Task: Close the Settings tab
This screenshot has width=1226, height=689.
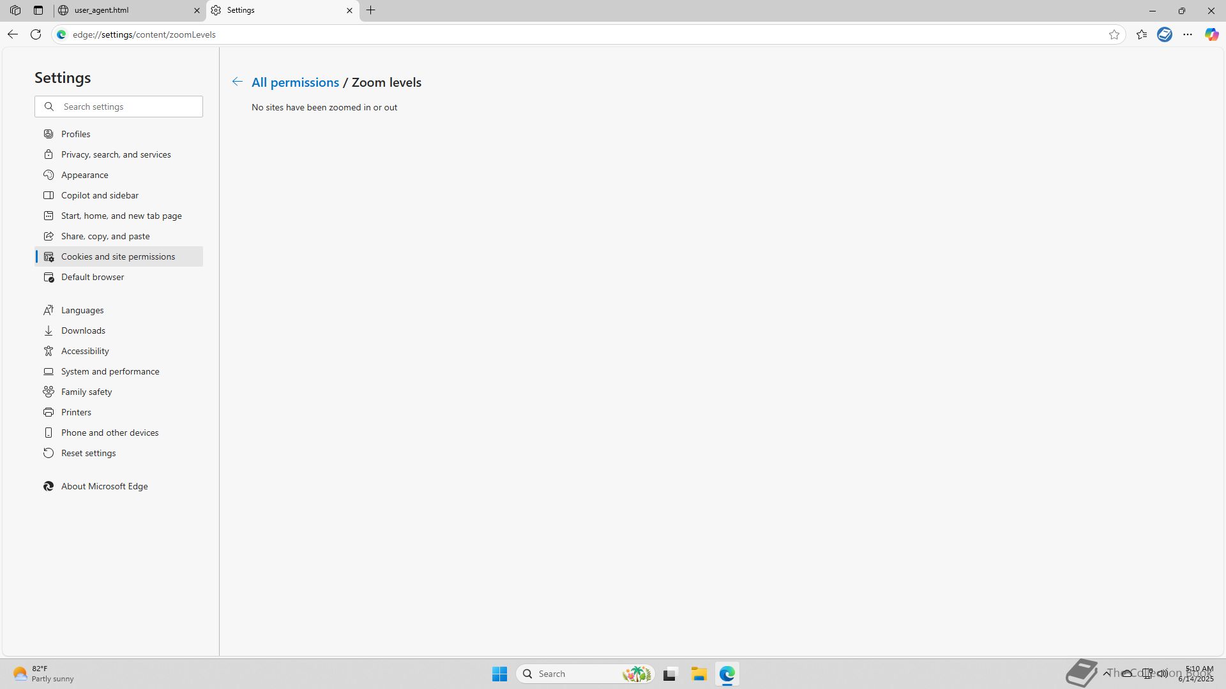Action: pyautogui.click(x=349, y=10)
